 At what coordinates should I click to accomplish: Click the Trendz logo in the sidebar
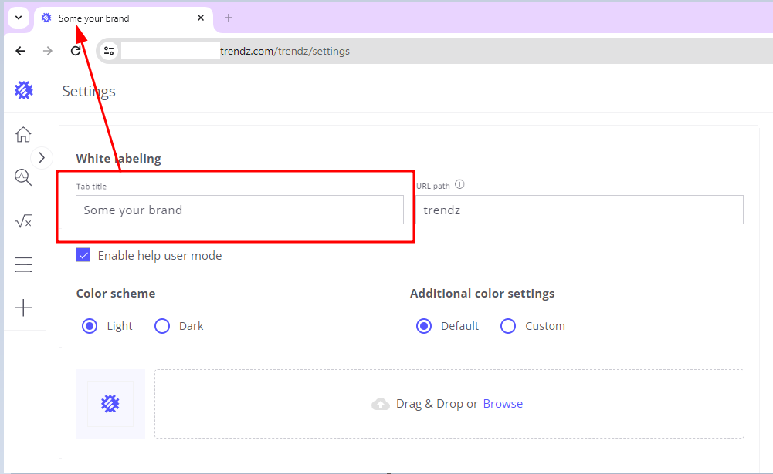click(x=24, y=91)
